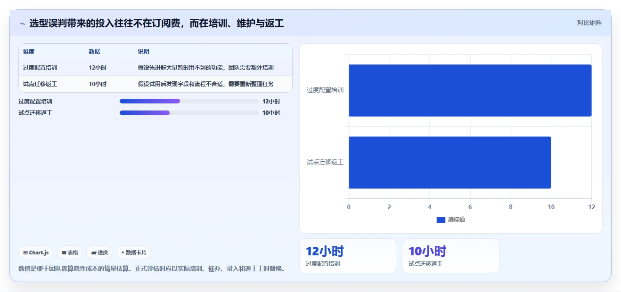This screenshot has height=292, width=621.
Task: Toggle the 指标值 legend color box
Action: click(441, 220)
